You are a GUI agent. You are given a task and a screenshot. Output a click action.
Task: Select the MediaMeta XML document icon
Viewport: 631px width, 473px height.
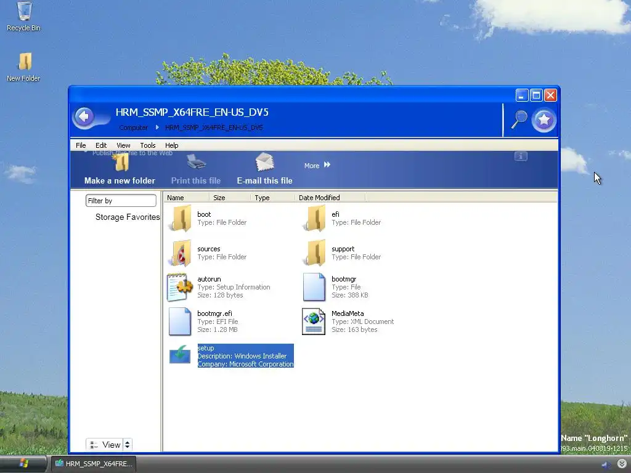(314, 321)
